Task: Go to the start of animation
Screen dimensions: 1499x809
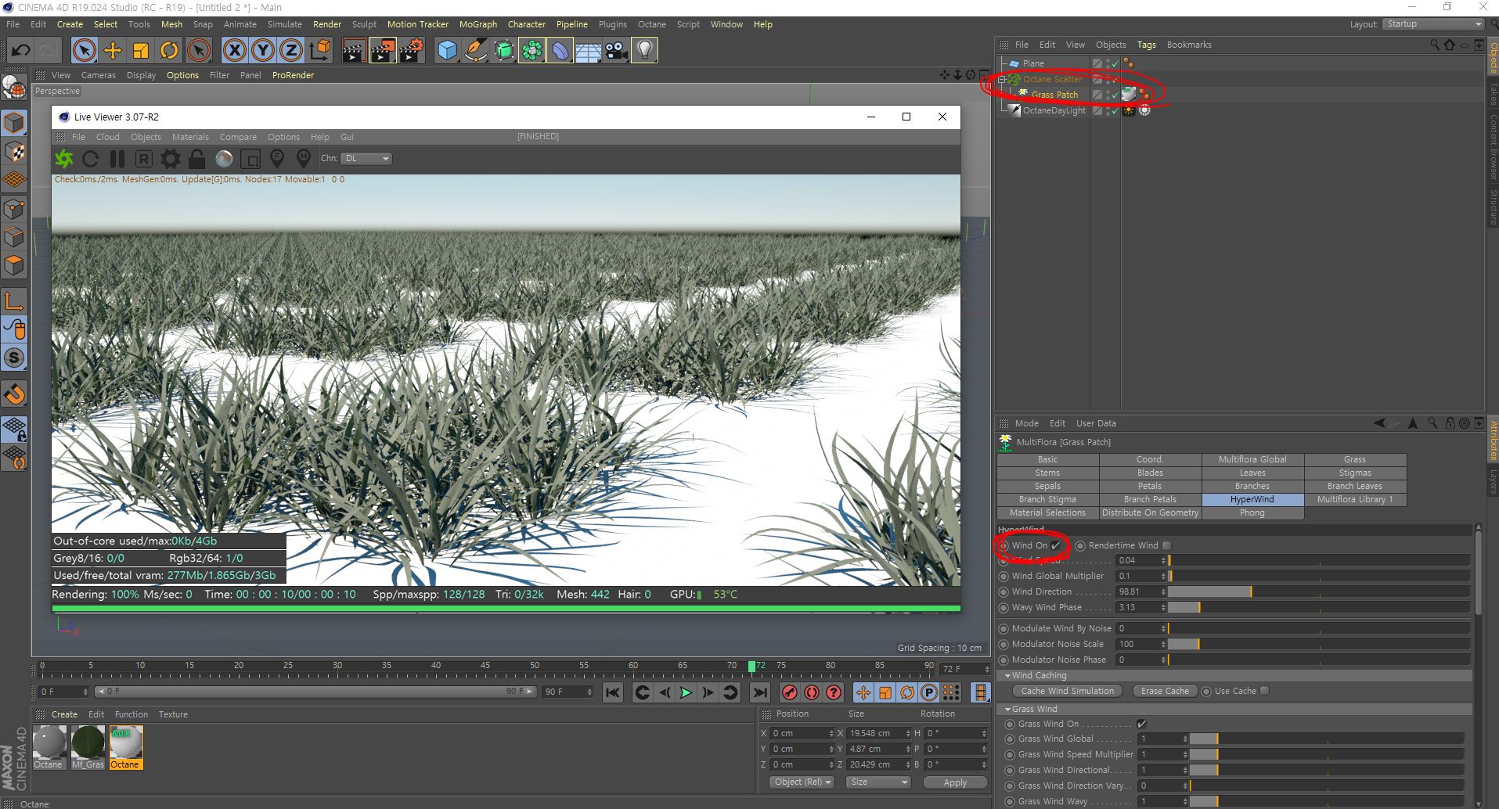Action: click(613, 692)
